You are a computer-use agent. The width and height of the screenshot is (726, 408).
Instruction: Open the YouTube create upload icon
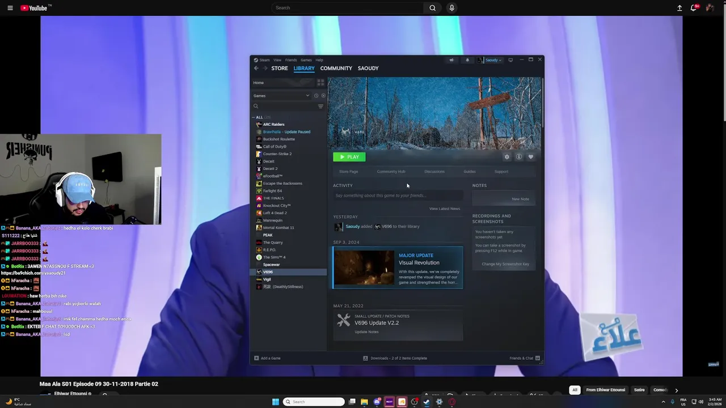click(679, 8)
